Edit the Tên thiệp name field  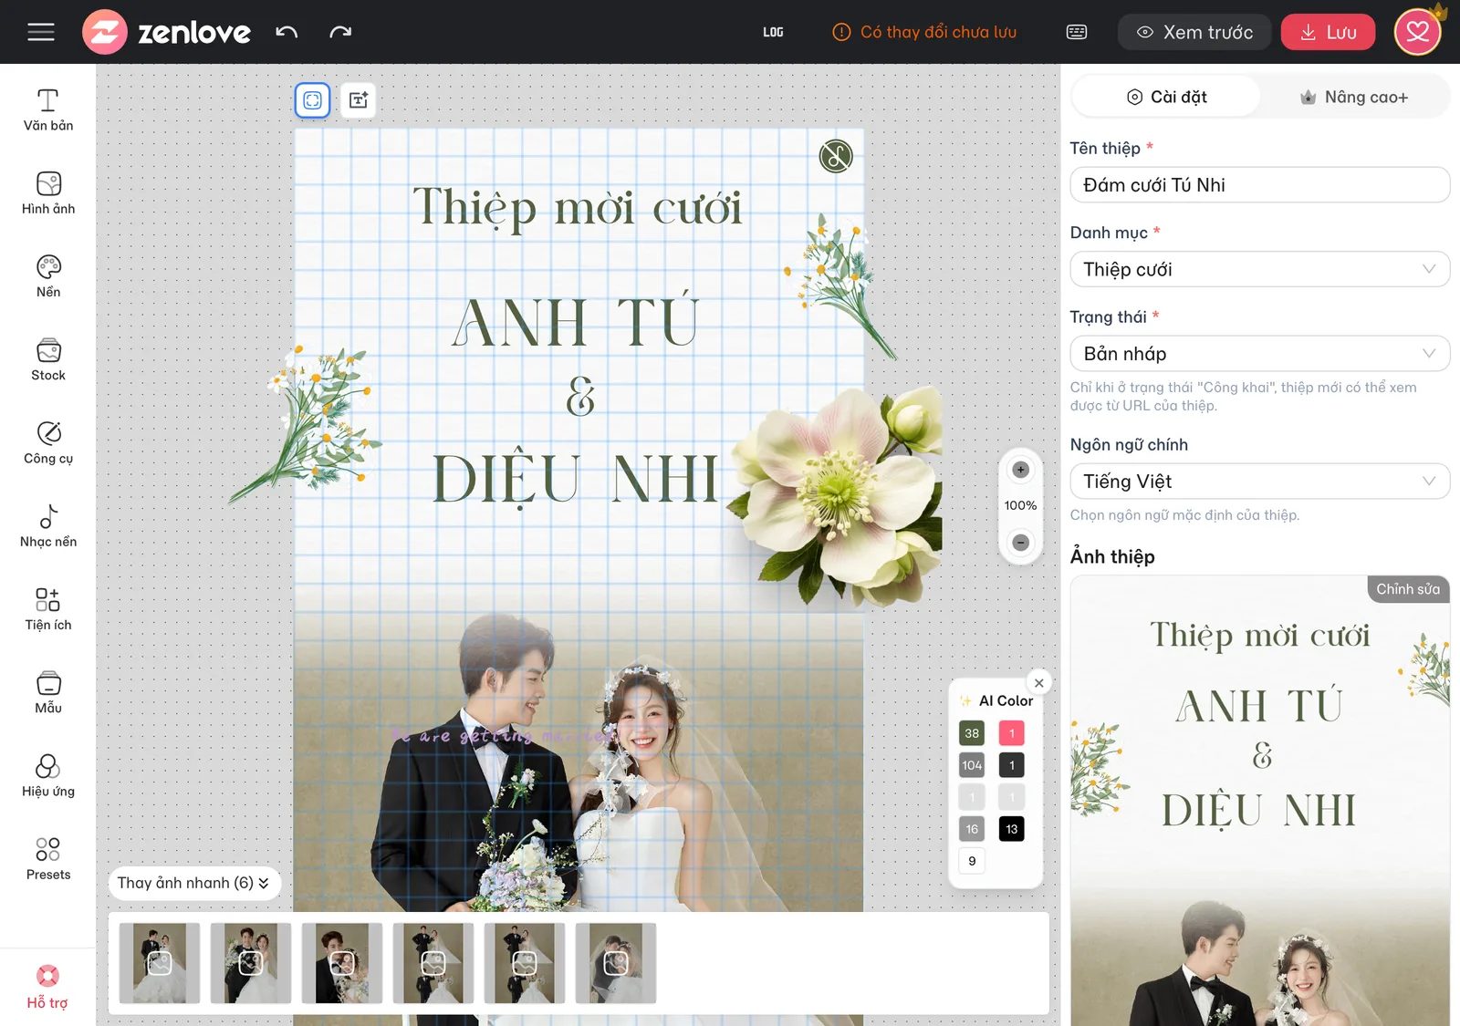1259,185
